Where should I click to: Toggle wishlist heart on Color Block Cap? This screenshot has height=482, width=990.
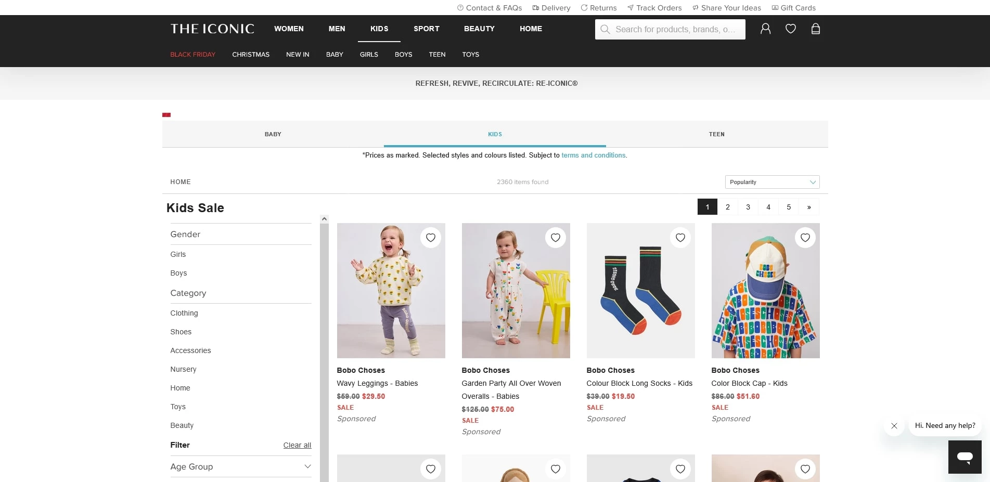click(805, 238)
